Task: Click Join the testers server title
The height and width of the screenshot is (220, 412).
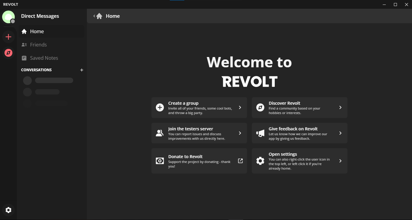Action: (x=191, y=129)
